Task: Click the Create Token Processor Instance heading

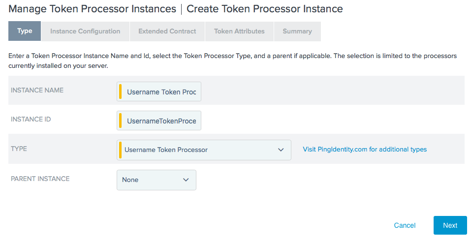Action: pyautogui.click(x=265, y=9)
